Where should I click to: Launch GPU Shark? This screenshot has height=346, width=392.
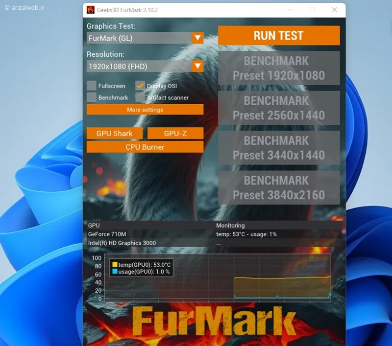[115, 133]
